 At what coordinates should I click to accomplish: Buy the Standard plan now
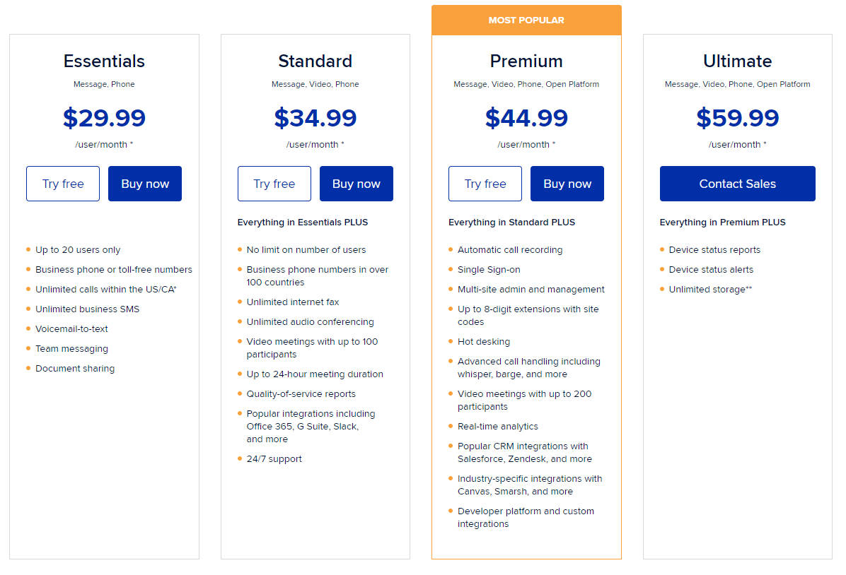click(x=357, y=184)
